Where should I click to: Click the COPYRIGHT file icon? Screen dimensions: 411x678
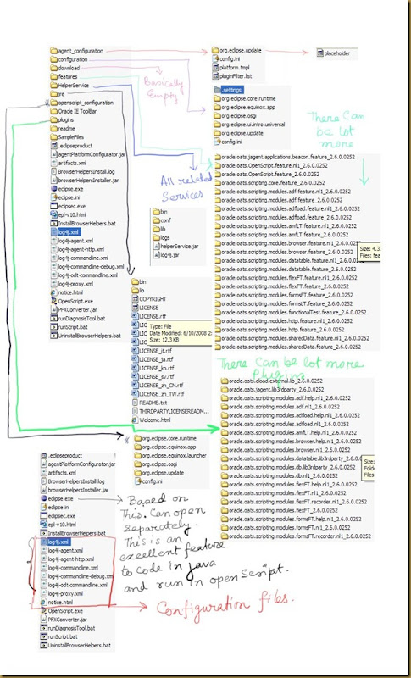(135, 299)
